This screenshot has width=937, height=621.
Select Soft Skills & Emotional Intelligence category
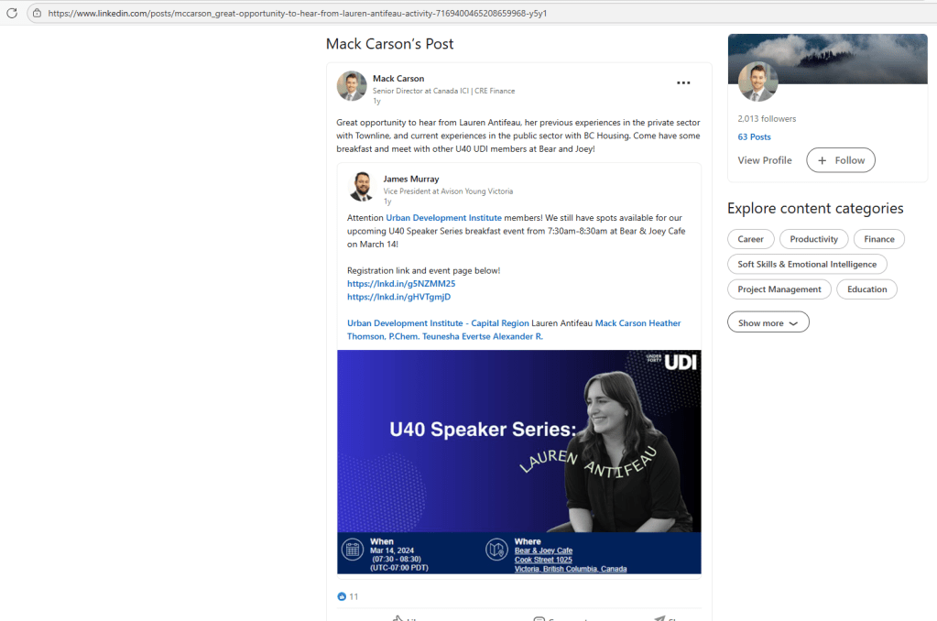806,264
